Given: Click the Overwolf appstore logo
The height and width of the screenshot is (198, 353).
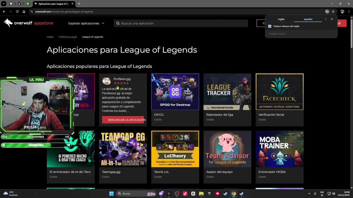Looking at the screenshot, I should (x=28, y=23).
